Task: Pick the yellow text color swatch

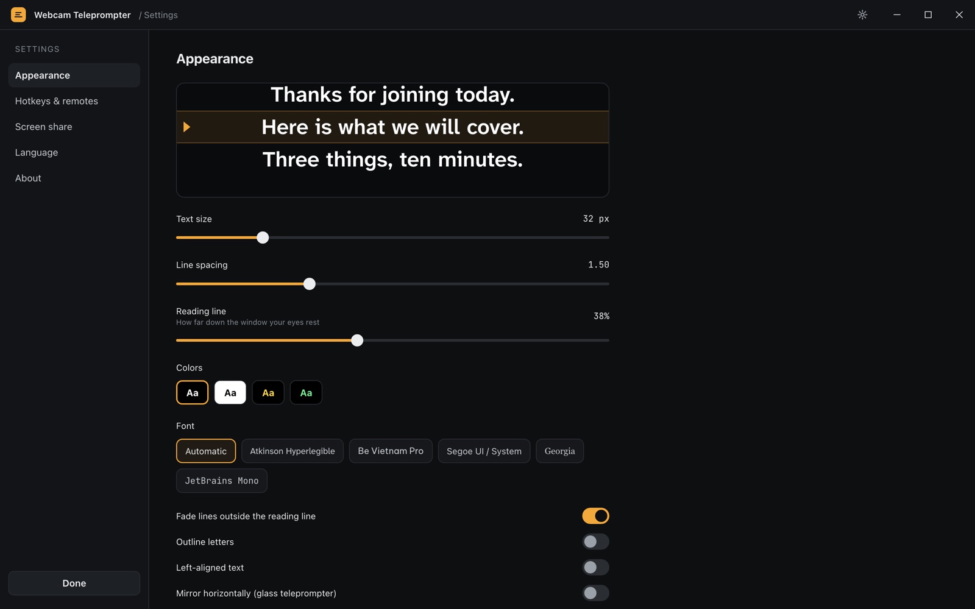Action: pos(268,393)
